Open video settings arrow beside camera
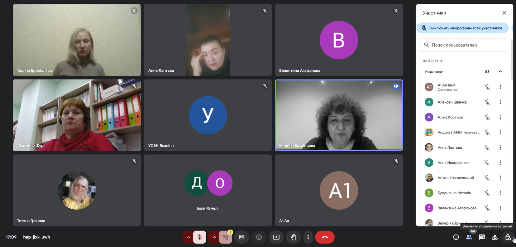 click(214, 237)
